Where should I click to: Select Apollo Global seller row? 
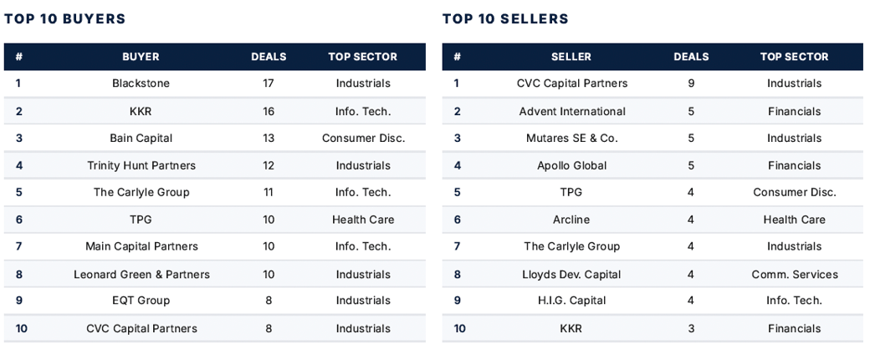[x=572, y=165]
